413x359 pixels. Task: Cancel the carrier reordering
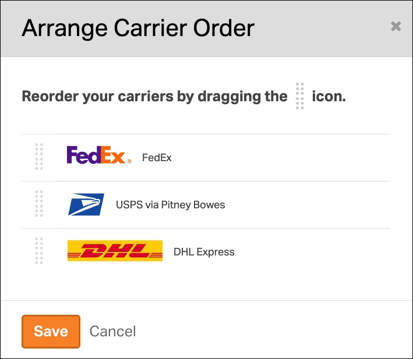112,332
